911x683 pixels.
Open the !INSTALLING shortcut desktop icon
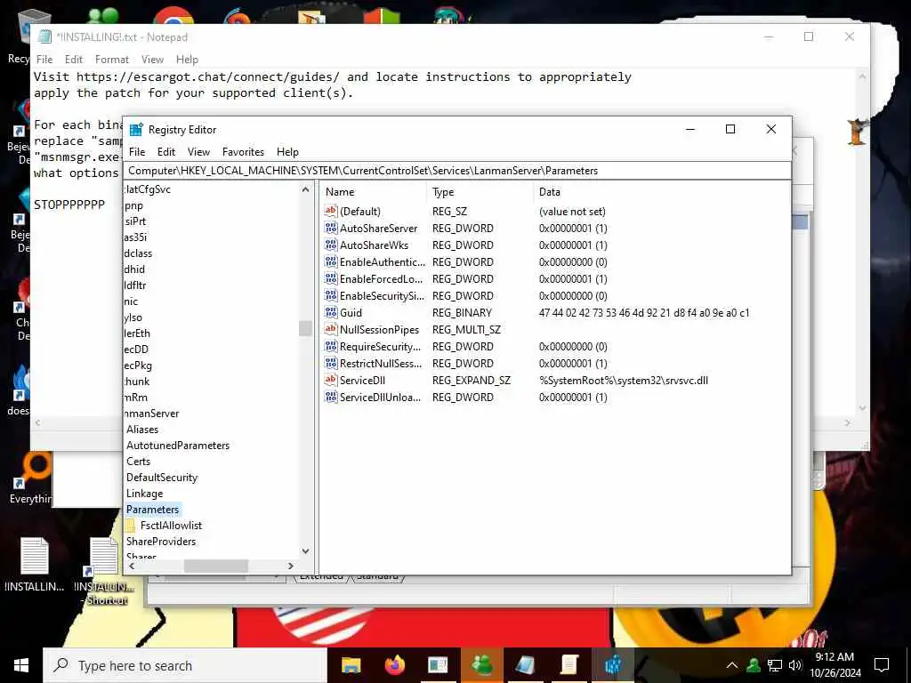point(104,572)
